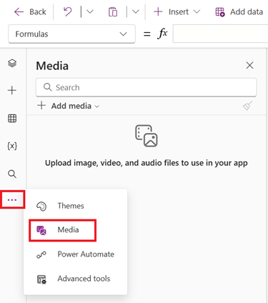
Task: Open the Insert menu
Action: 177,12
